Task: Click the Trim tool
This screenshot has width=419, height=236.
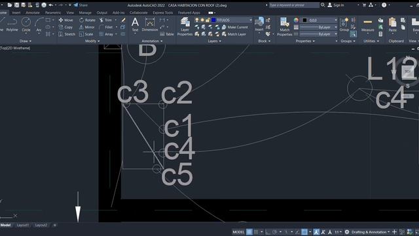Action: pyautogui.click(x=105, y=20)
